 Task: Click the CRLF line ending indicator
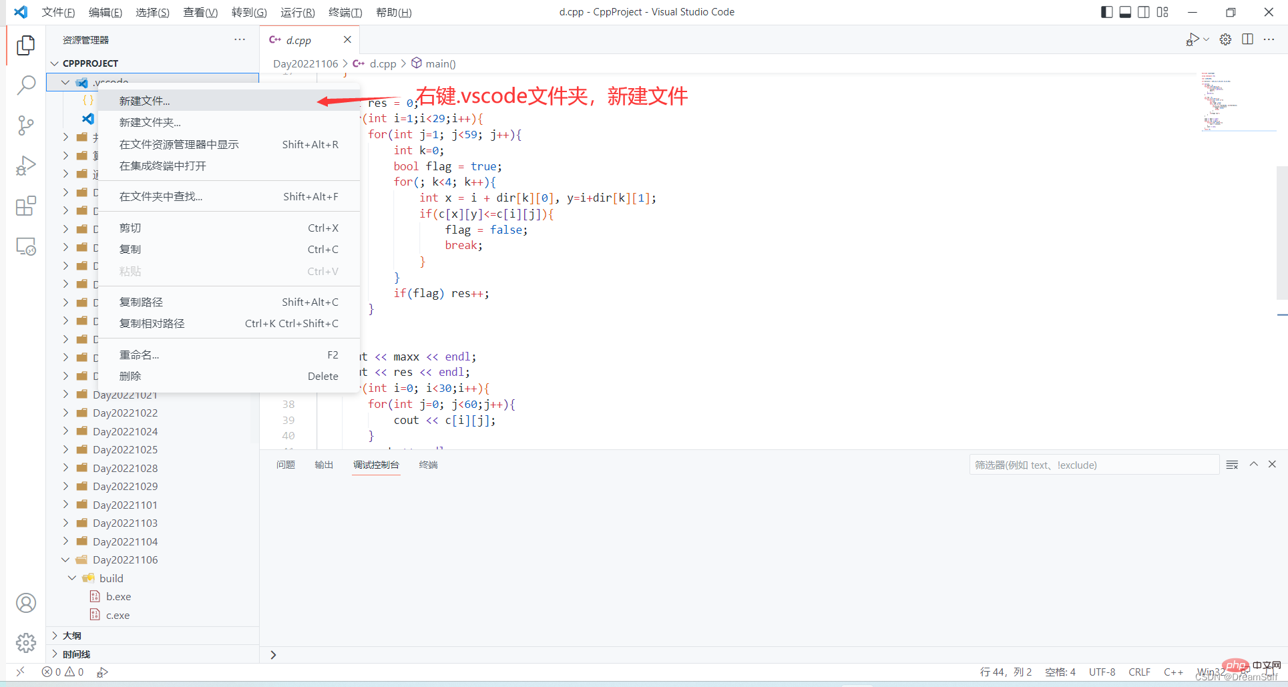coord(1139,672)
